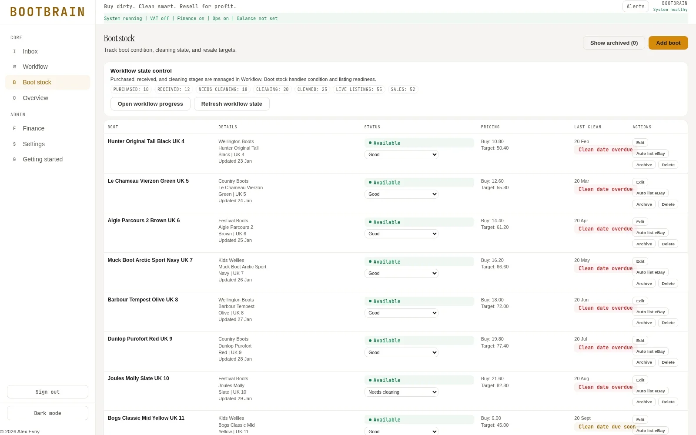Viewport: 696px width, 435px height.
Task: Auto list Joules Molly on eBay
Action: click(650, 391)
